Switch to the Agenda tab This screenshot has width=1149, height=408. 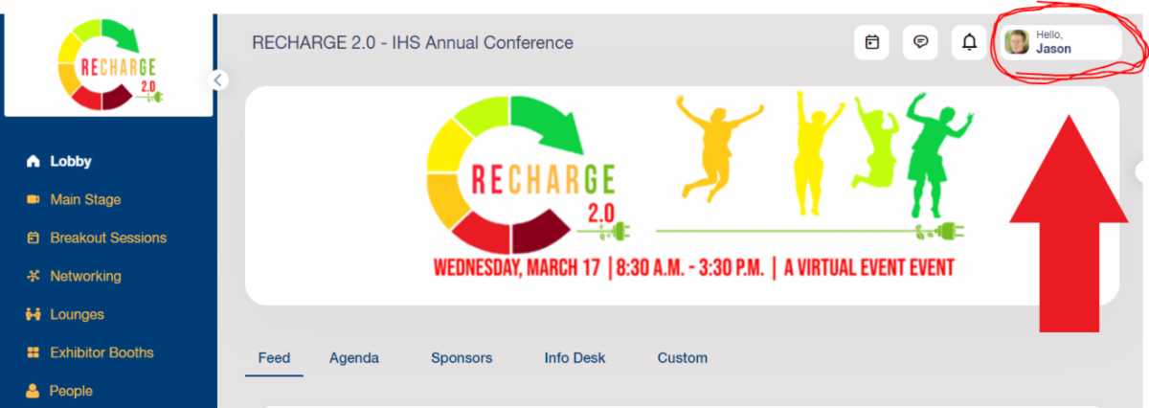(x=354, y=358)
